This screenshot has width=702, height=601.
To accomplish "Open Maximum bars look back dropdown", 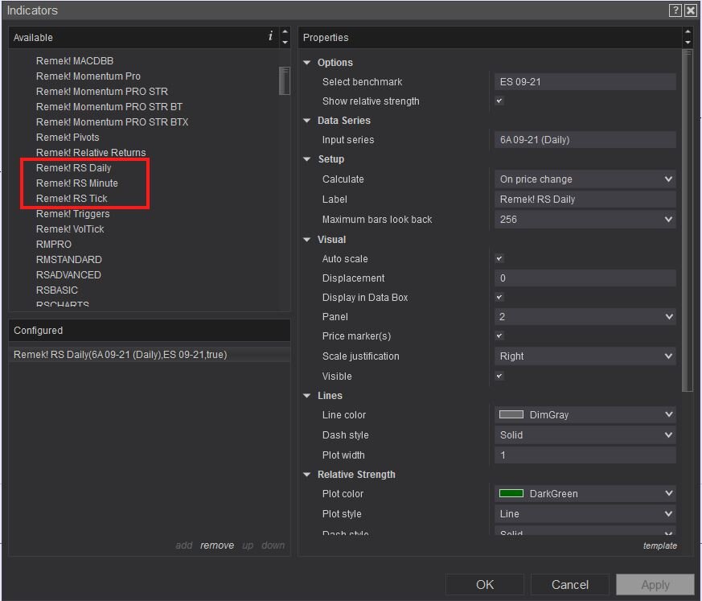I will 585,220.
